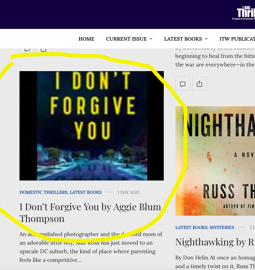Click excerpt 'By Don Helin At once an homag'

pos(215,257)
